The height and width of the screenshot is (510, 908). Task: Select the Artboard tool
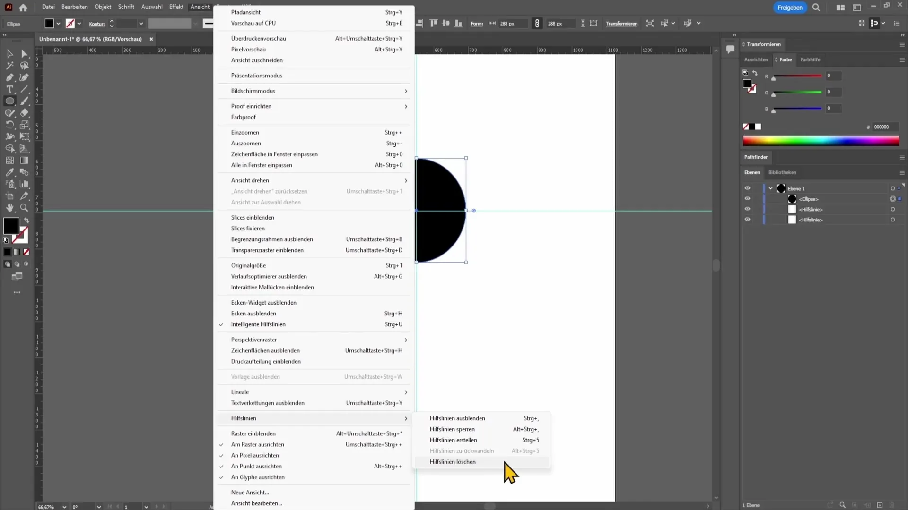pos(9,196)
